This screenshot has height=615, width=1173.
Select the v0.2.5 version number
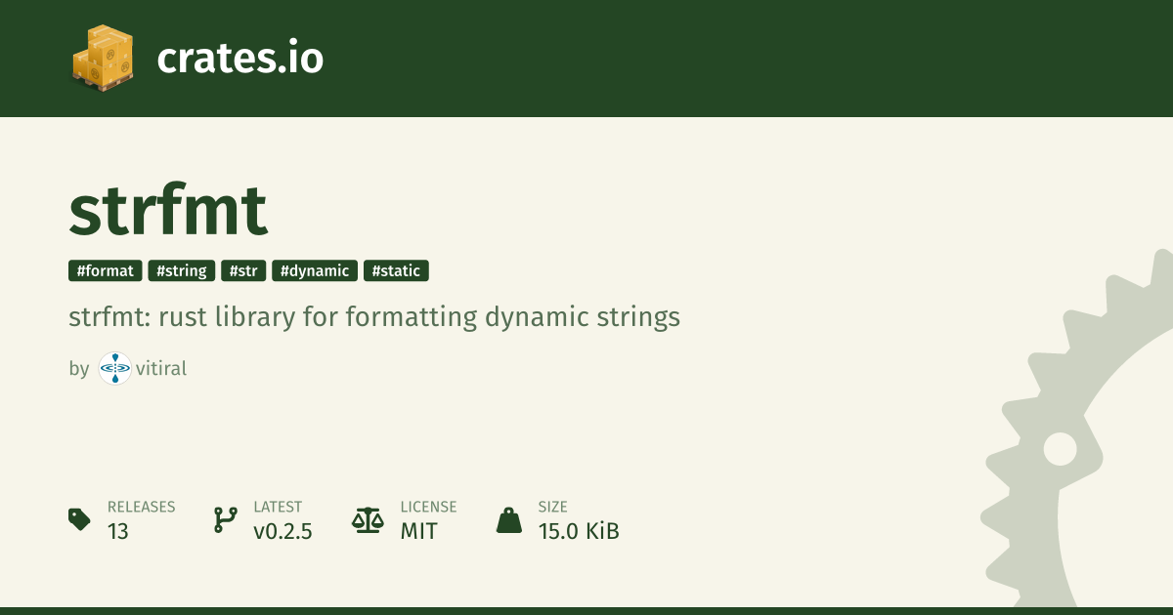coord(282,531)
